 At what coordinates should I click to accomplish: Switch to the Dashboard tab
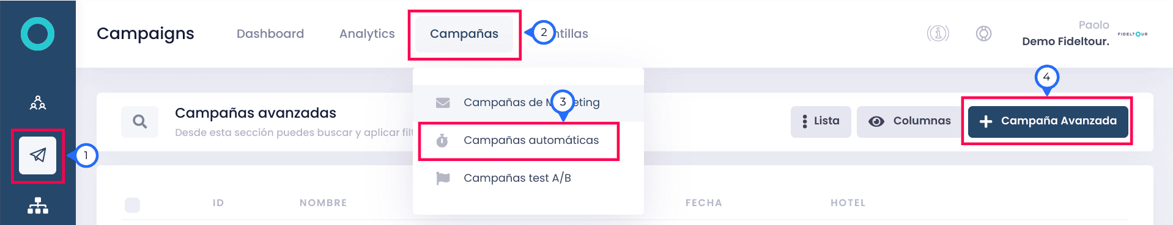coord(270,34)
